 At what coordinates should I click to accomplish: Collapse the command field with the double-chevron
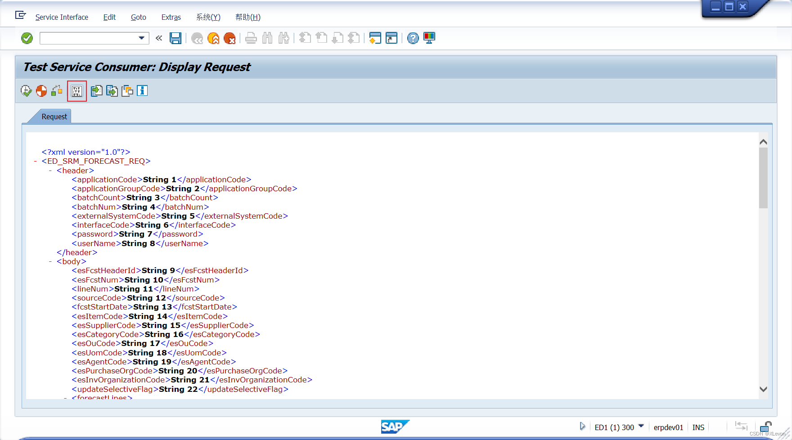[x=159, y=38]
